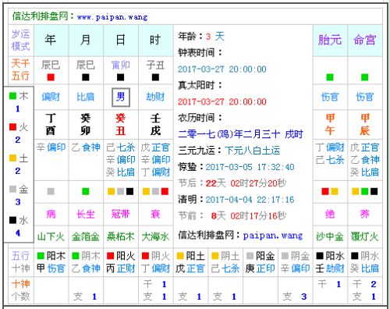Click the red square under 年 column's 辰巳
Image resolution: width=390 pixels, height=309 pixels.
[x=51, y=77]
